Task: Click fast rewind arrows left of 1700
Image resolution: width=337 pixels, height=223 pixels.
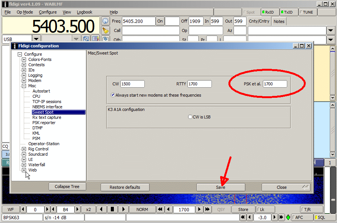Action: [x=160, y=209]
